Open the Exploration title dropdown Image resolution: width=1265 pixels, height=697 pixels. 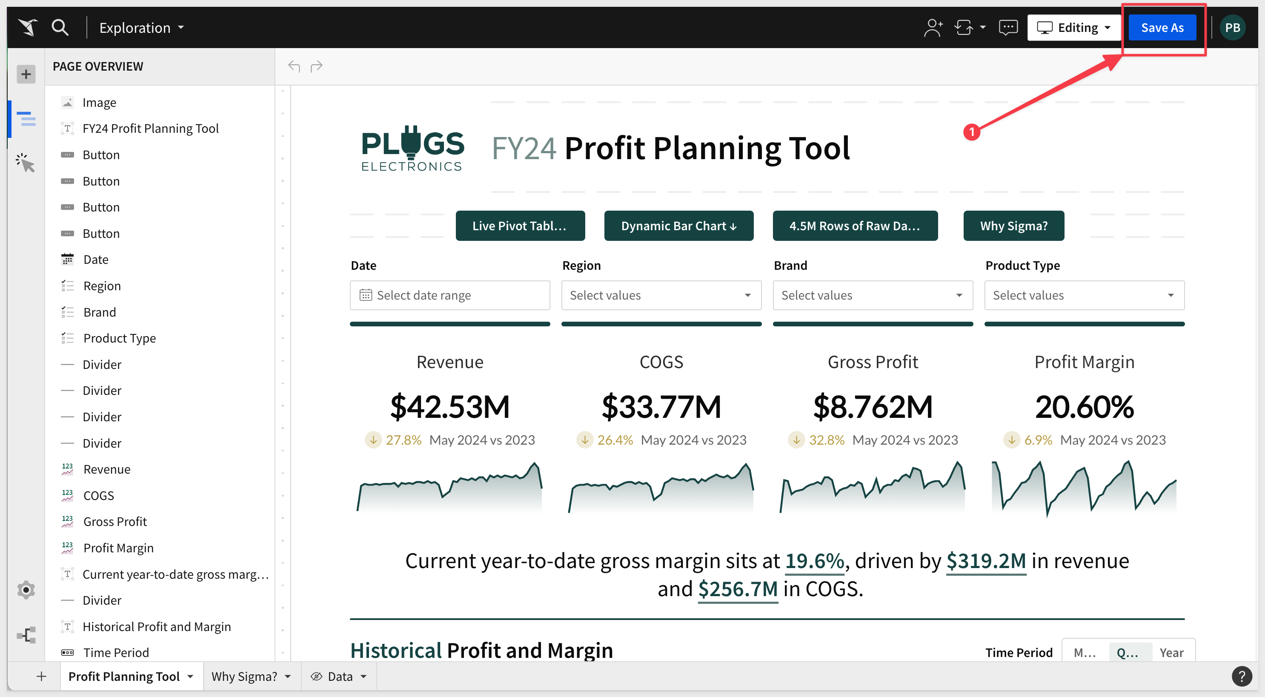(x=141, y=28)
